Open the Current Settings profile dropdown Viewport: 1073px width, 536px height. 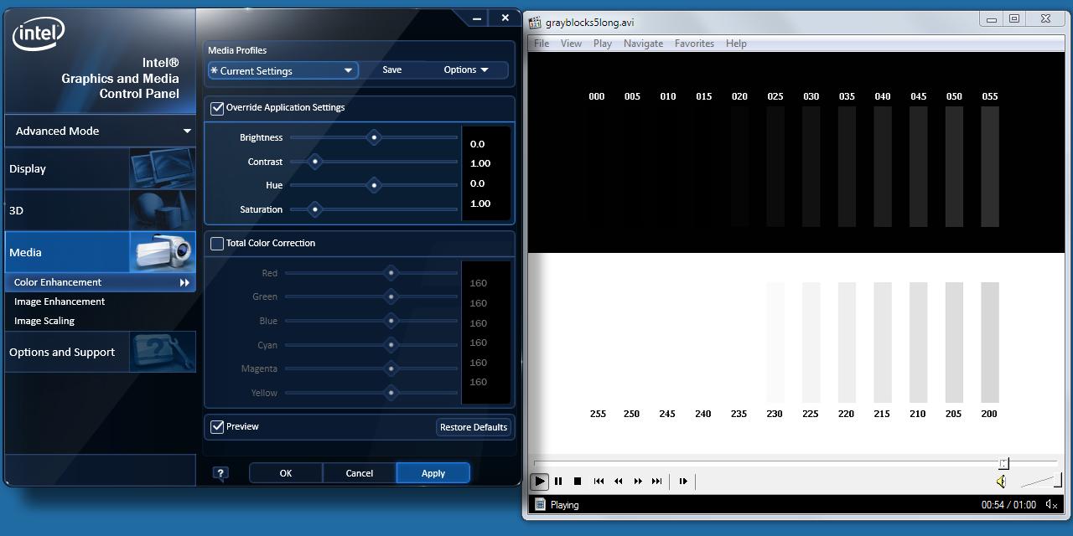point(283,70)
